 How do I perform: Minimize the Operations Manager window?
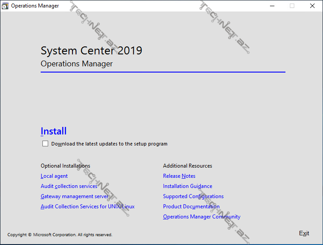(272, 6)
